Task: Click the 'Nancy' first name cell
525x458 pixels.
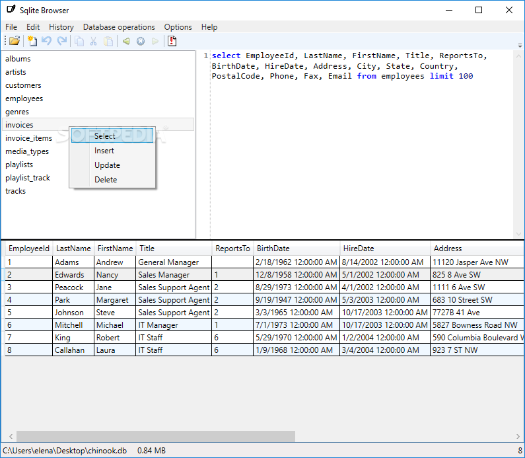Action: [x=115, y=275]
